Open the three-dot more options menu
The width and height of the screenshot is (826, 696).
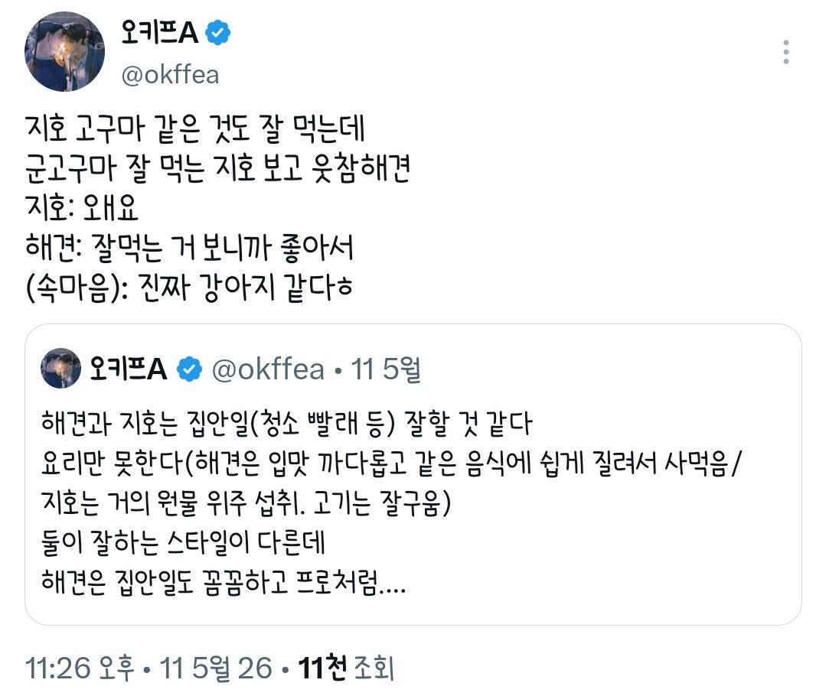click(x=785, y=52)
